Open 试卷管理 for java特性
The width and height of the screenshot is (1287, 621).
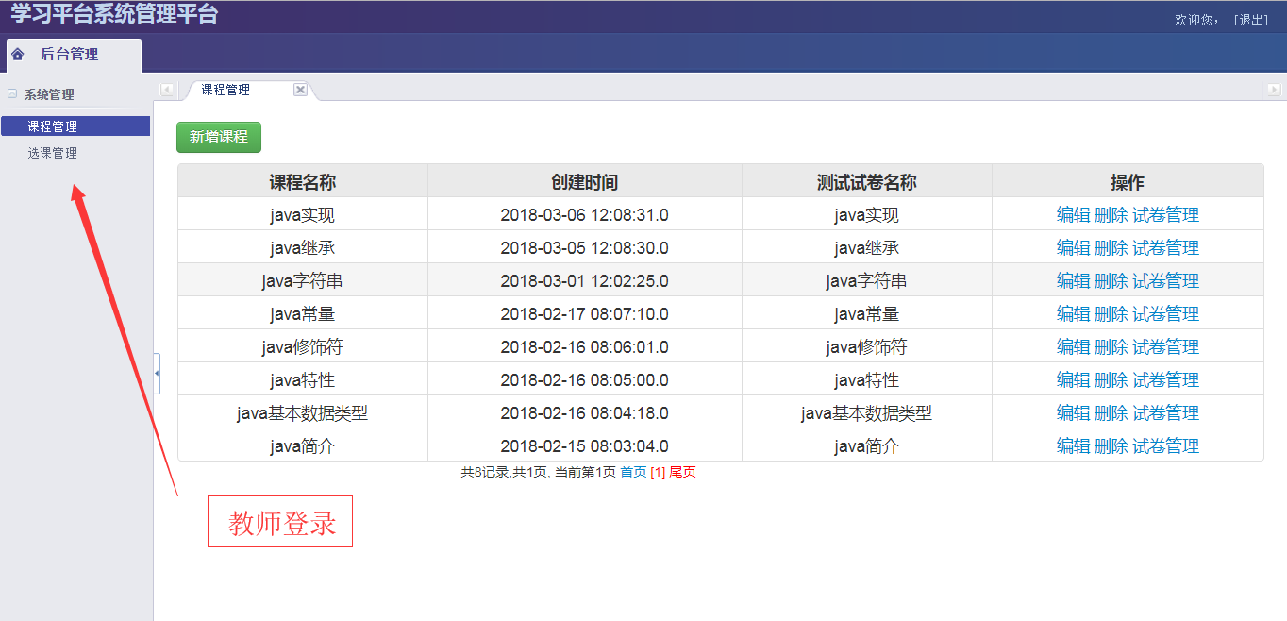click(x=1165, y=380)
